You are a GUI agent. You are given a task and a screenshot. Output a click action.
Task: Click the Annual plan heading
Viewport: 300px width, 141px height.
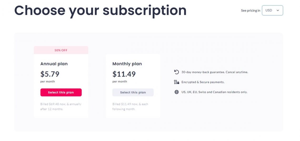(x=54, y=64)
